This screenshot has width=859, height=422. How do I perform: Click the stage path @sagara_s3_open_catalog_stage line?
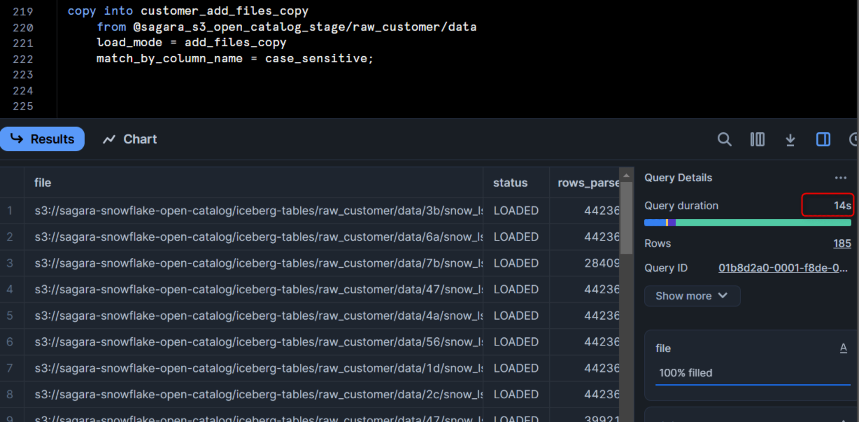[x=286, y=27]
